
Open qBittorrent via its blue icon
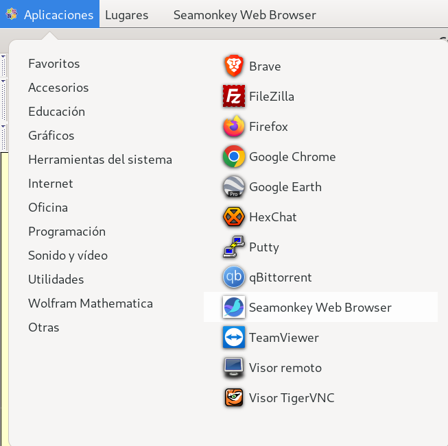tap(234, 277)
